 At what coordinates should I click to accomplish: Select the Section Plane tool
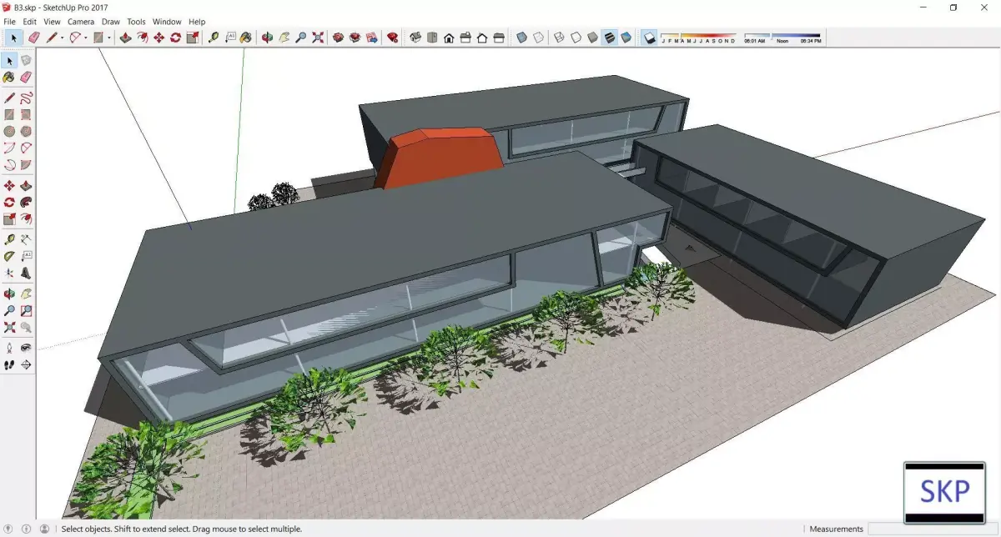tap(26, 364)
